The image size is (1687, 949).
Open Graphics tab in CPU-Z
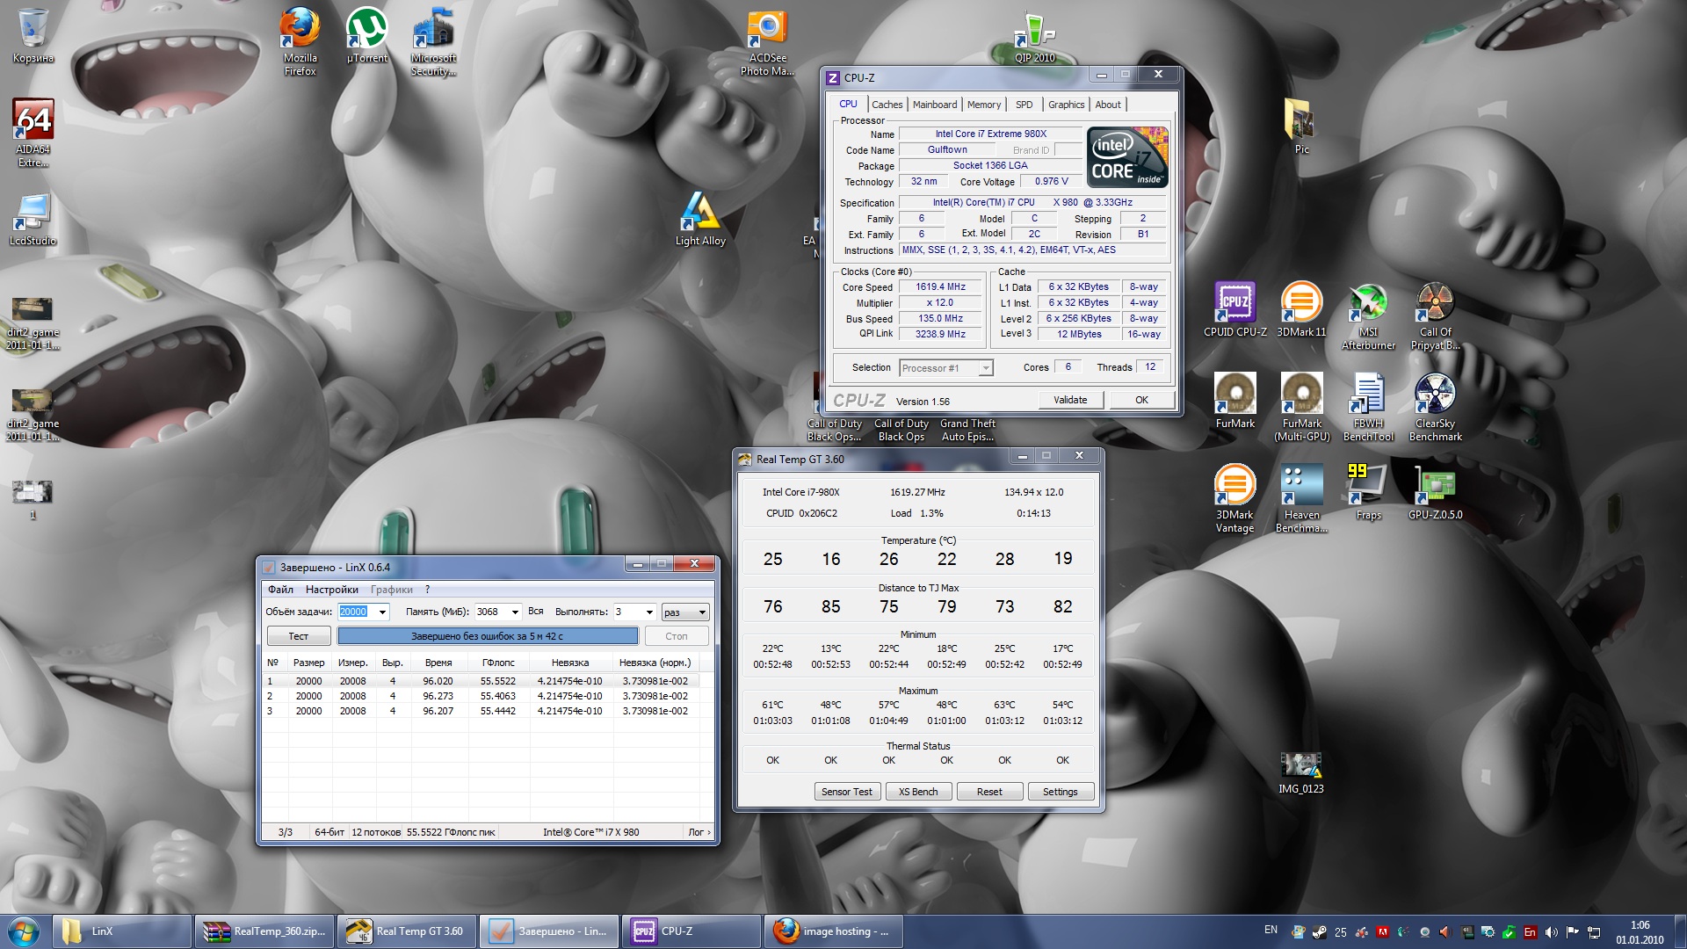coord(1066,105)
